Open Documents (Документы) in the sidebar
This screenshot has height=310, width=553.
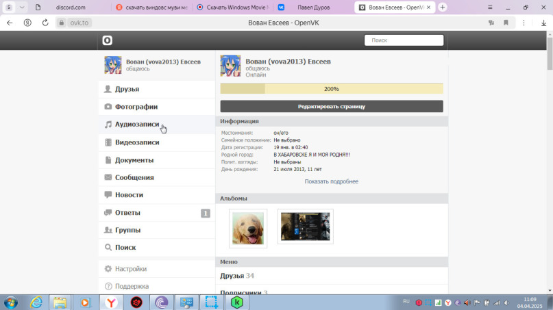(x=134, y=160)
